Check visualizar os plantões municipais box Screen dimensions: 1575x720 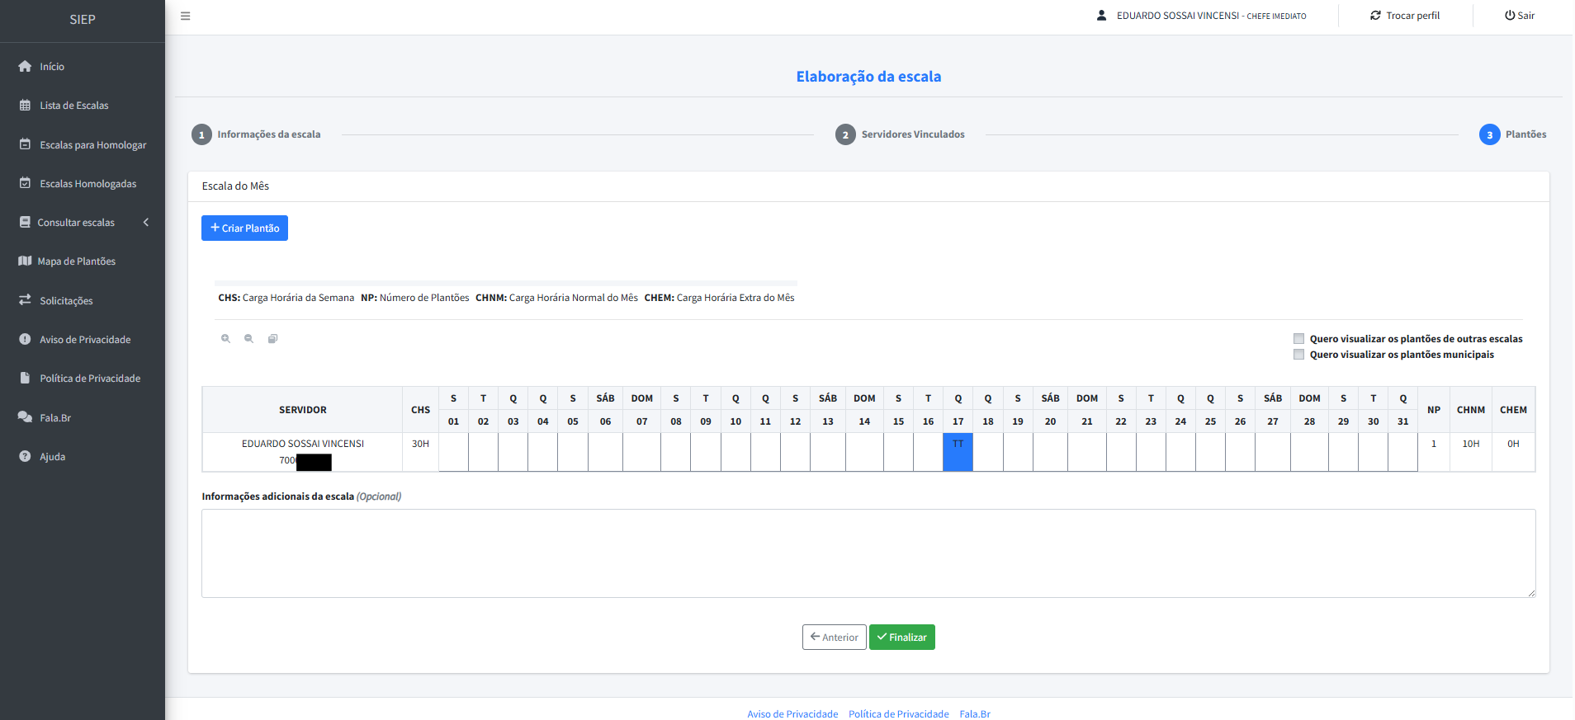(x=1298, y=355)
